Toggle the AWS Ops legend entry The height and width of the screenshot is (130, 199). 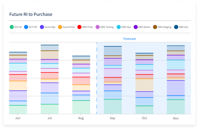tap(124, 27)
